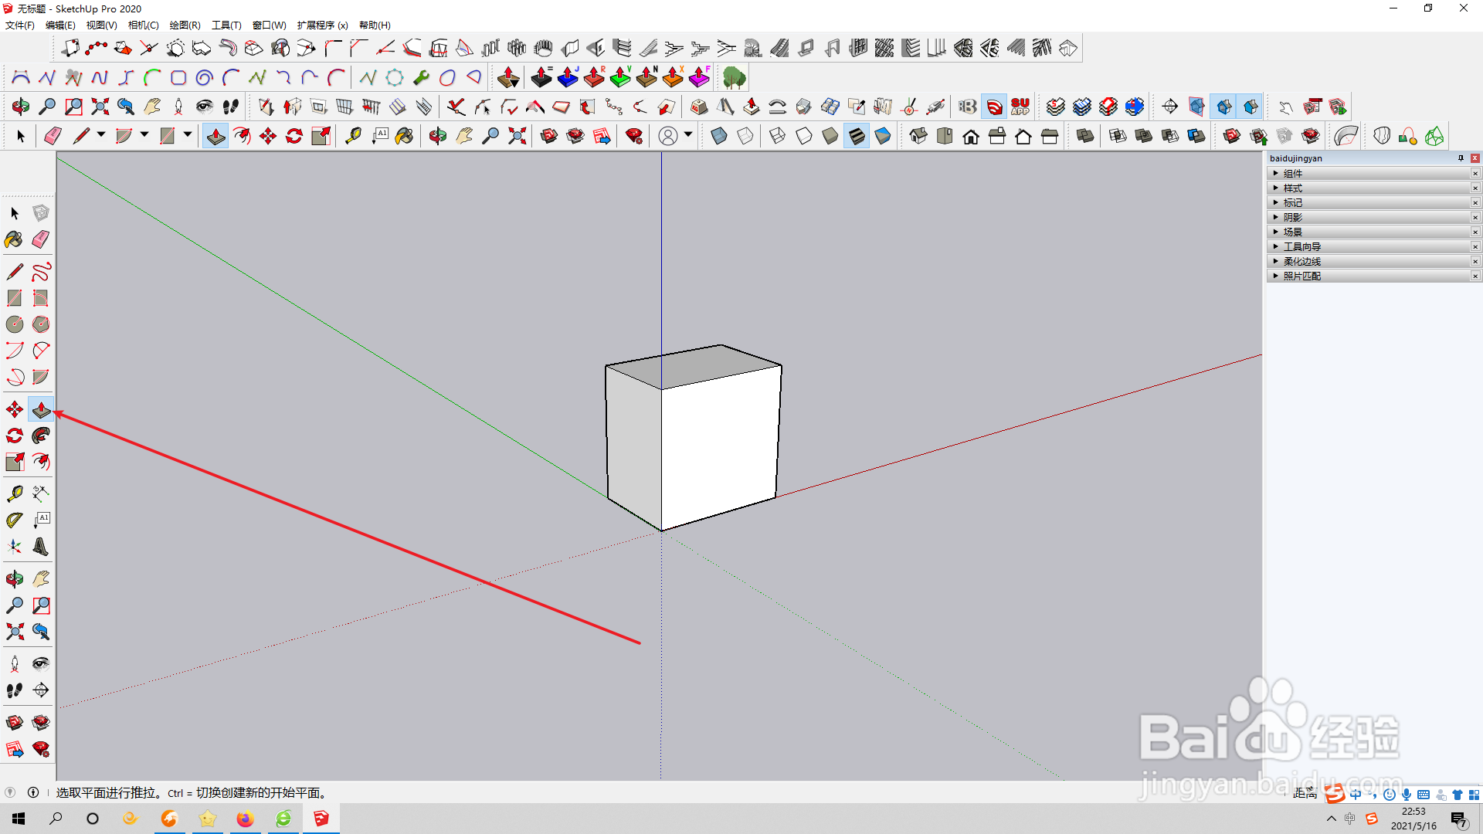Select the Move tool in left toolbar
Screen dimensions: 1483x834
[15, 409]
